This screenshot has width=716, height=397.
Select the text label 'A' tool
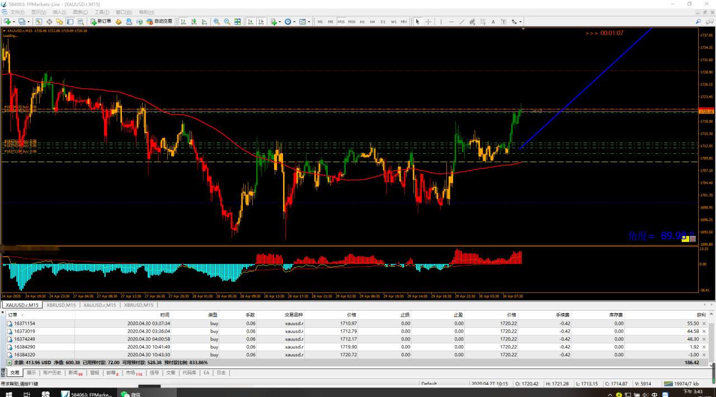pyautogui.click(x=493, y=22)
